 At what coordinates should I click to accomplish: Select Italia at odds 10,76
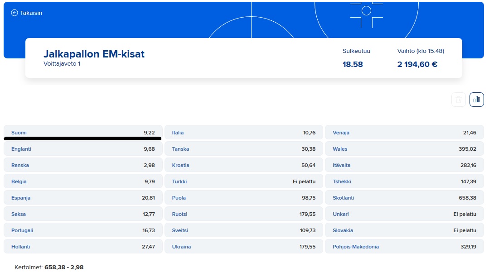(x=243, y=133)
